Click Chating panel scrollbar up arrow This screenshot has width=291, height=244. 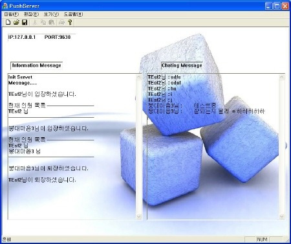coord(281,77)
